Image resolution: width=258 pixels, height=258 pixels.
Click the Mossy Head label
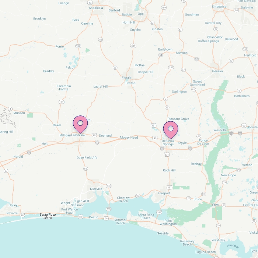(x=129, y=137)
